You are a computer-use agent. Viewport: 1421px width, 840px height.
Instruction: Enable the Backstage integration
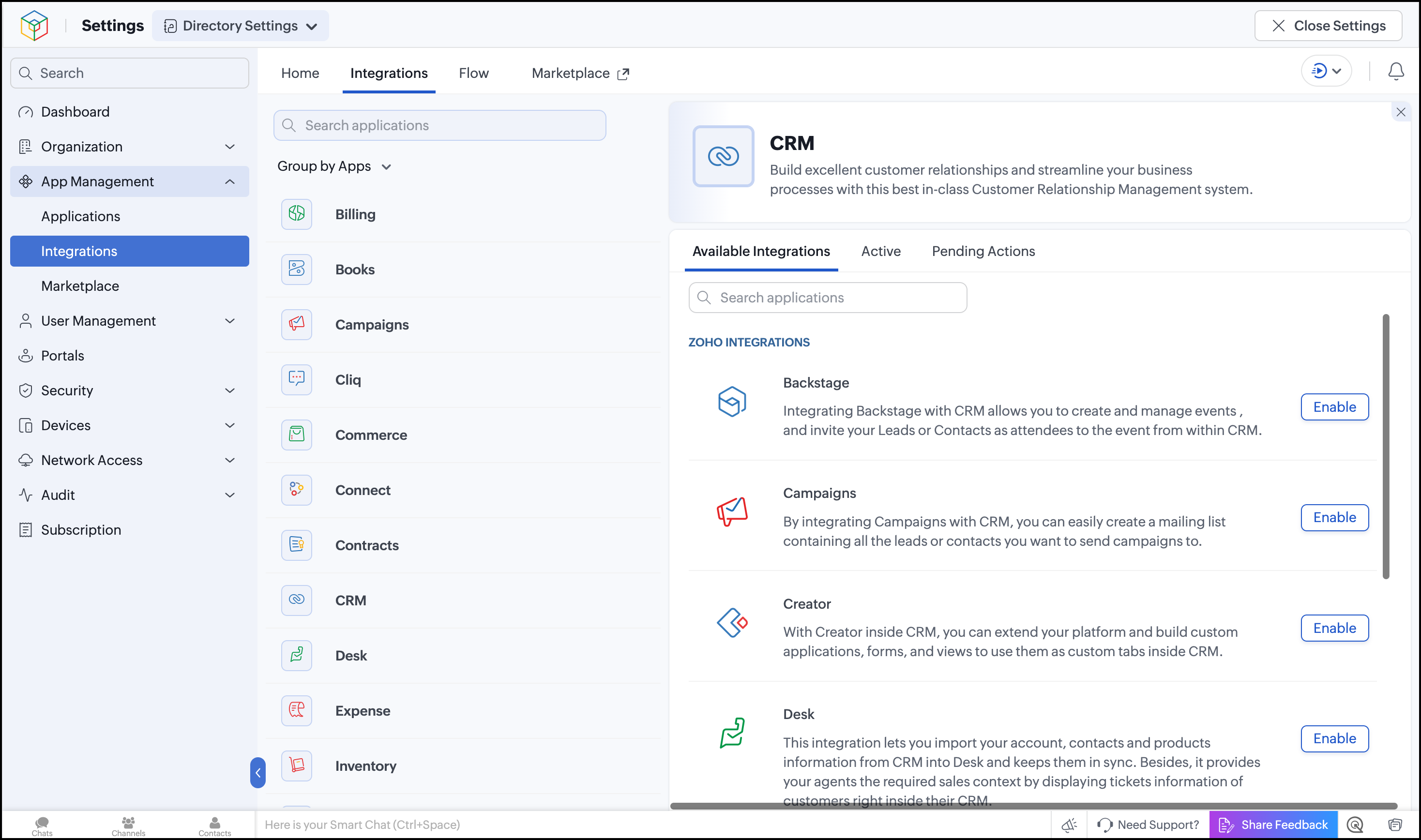click(1334, 407)
